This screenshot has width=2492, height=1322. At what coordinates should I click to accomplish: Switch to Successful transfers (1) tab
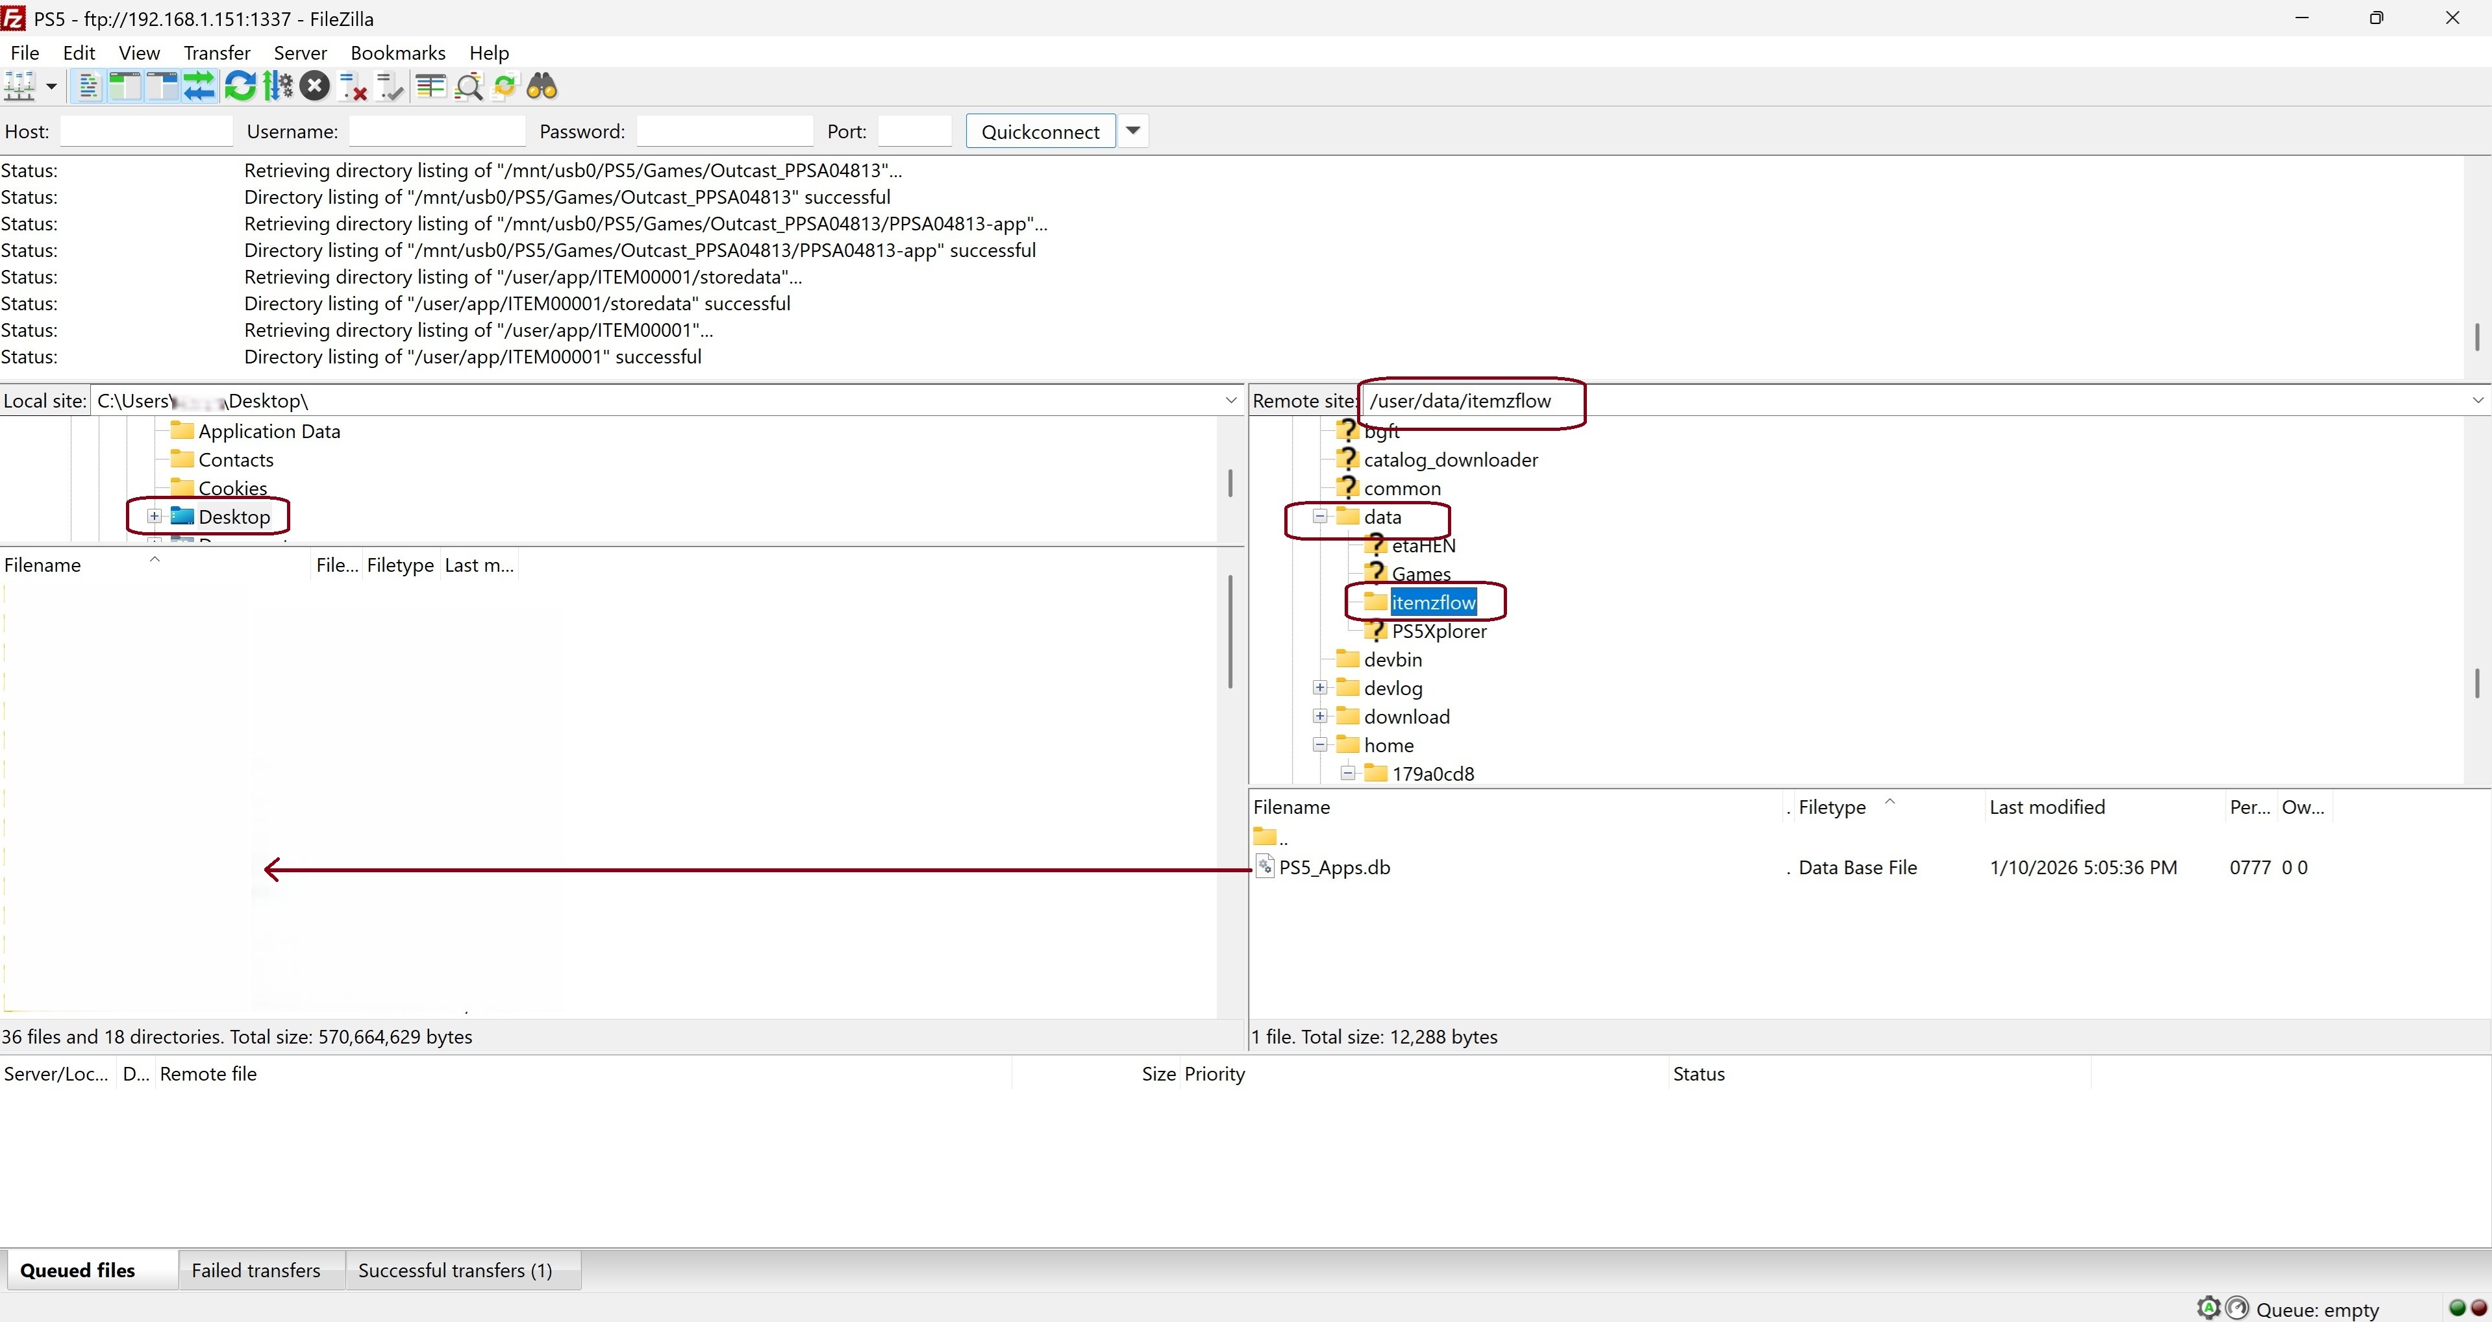point(455,1271)
